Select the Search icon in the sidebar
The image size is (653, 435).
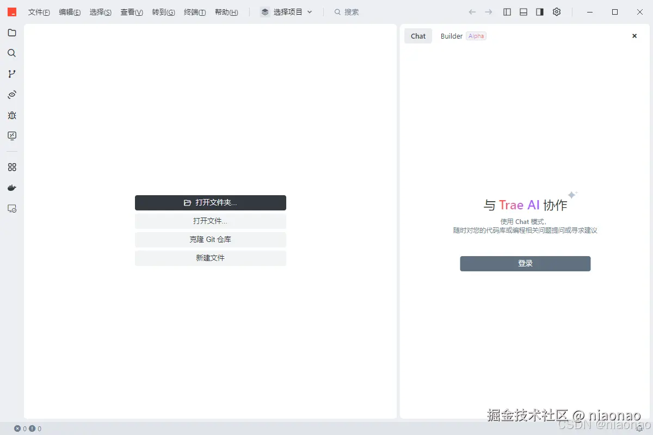(12, 53)
